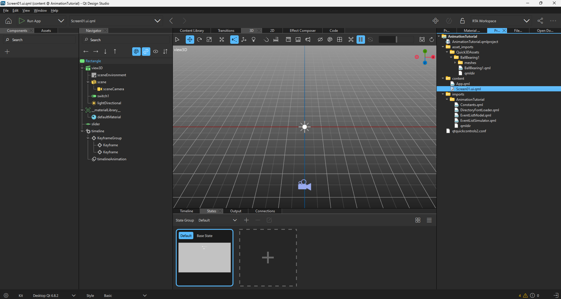
Task: Click the Run App button
Action: pos(30,21)
